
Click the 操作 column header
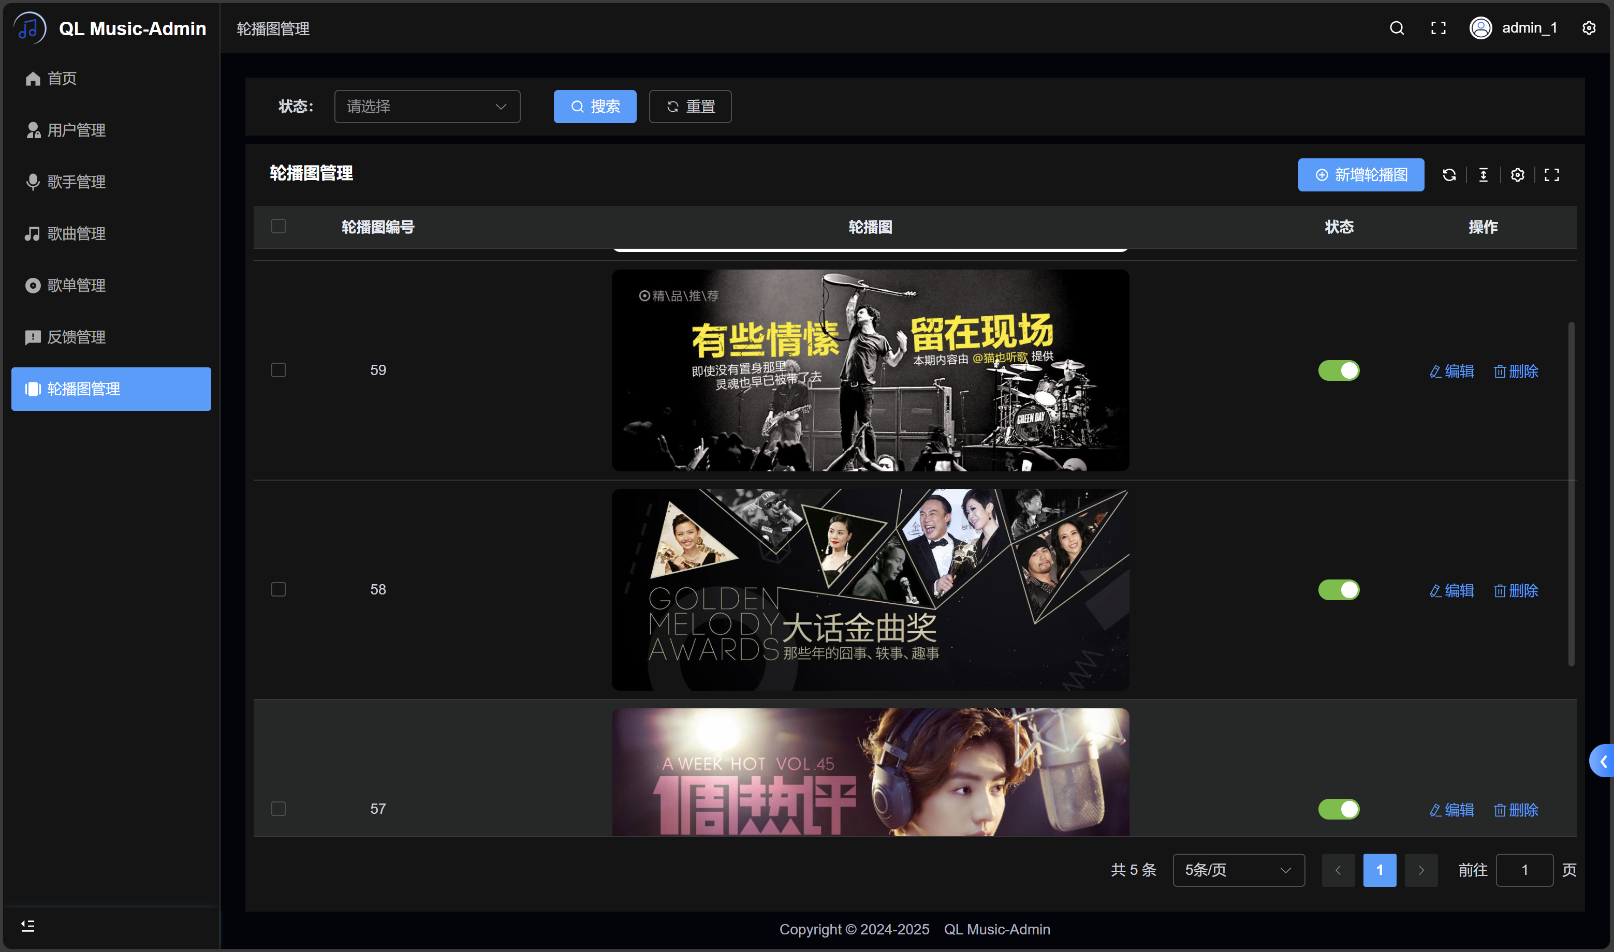click(1483, 227)
